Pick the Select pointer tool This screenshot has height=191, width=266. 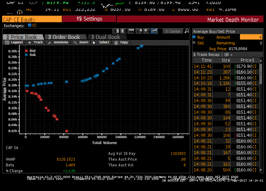[x=101, y=42]
